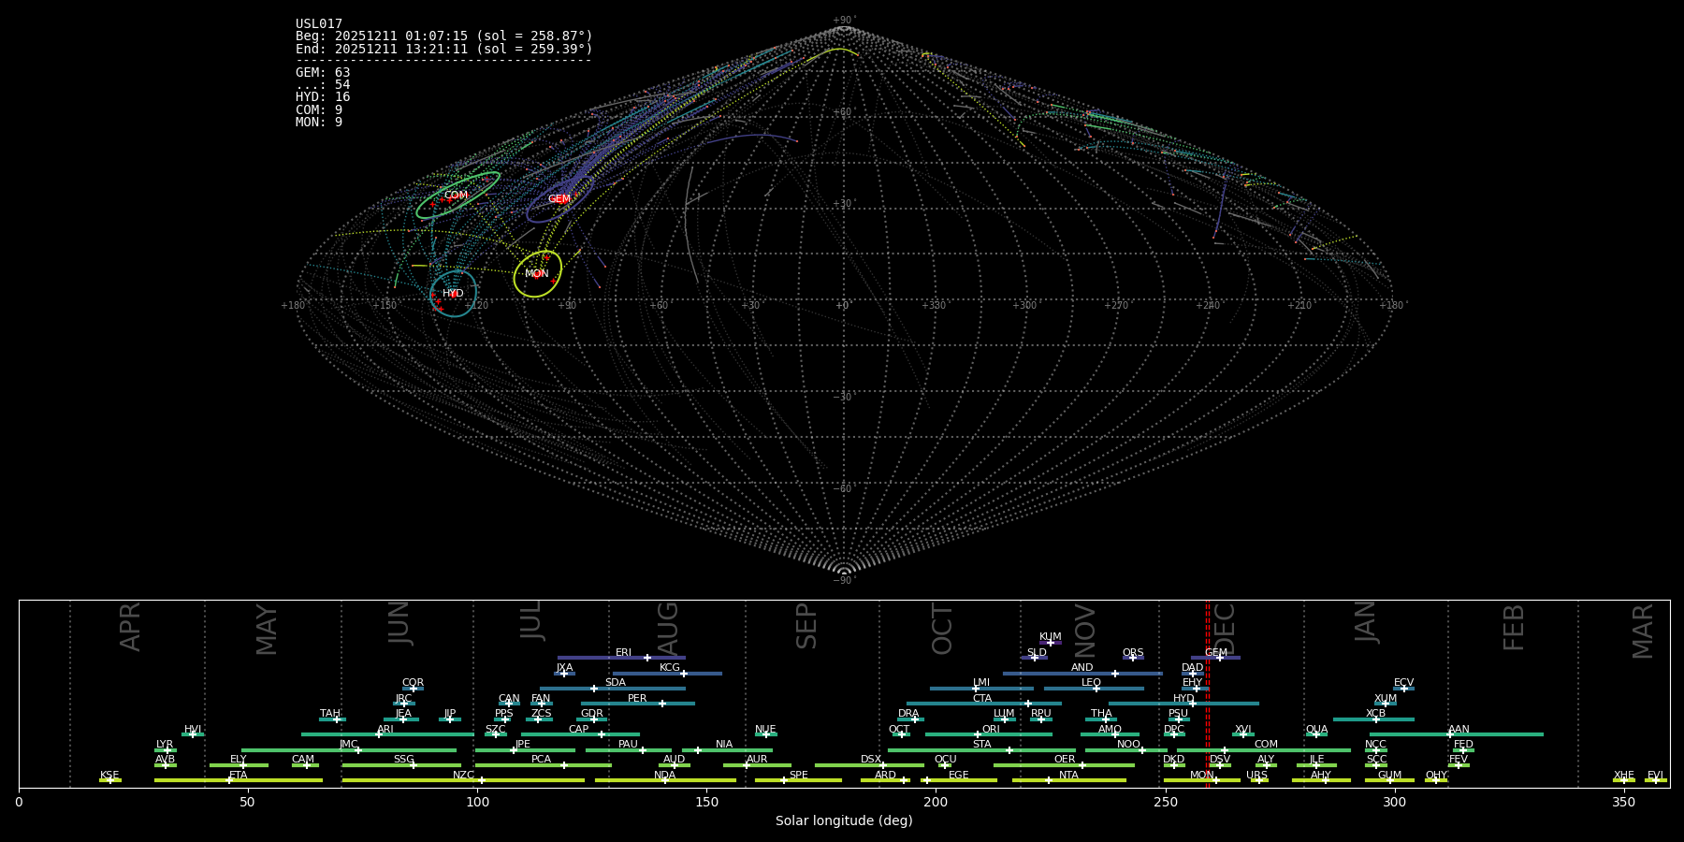Click the LYR shower bar in the timeline
The image size is (1684, 842).
166,750
